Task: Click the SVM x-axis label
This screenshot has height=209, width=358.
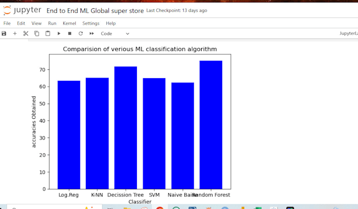Action: click(154, 195)
